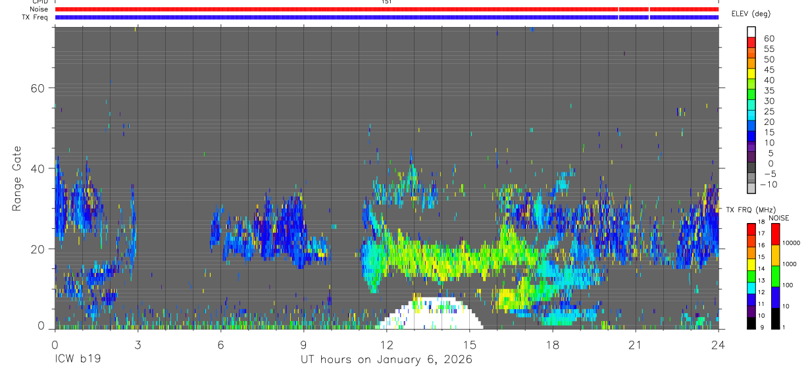
Task: Pick the yellow 14–15 segment of TX FRQ colorbar
Action: coord(751,264)
